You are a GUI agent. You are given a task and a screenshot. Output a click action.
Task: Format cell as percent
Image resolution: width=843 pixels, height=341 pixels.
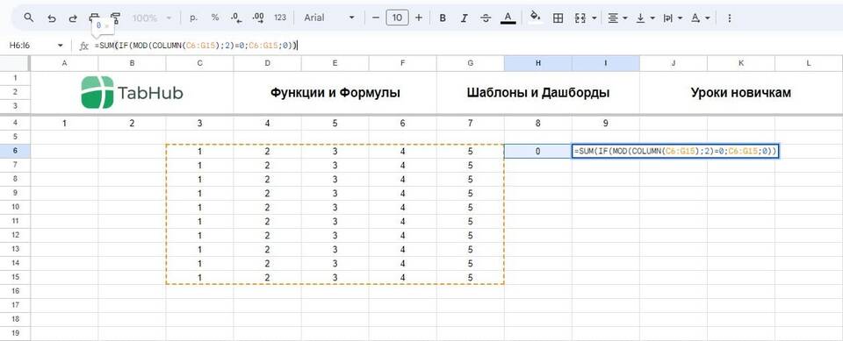pos(215,18)
